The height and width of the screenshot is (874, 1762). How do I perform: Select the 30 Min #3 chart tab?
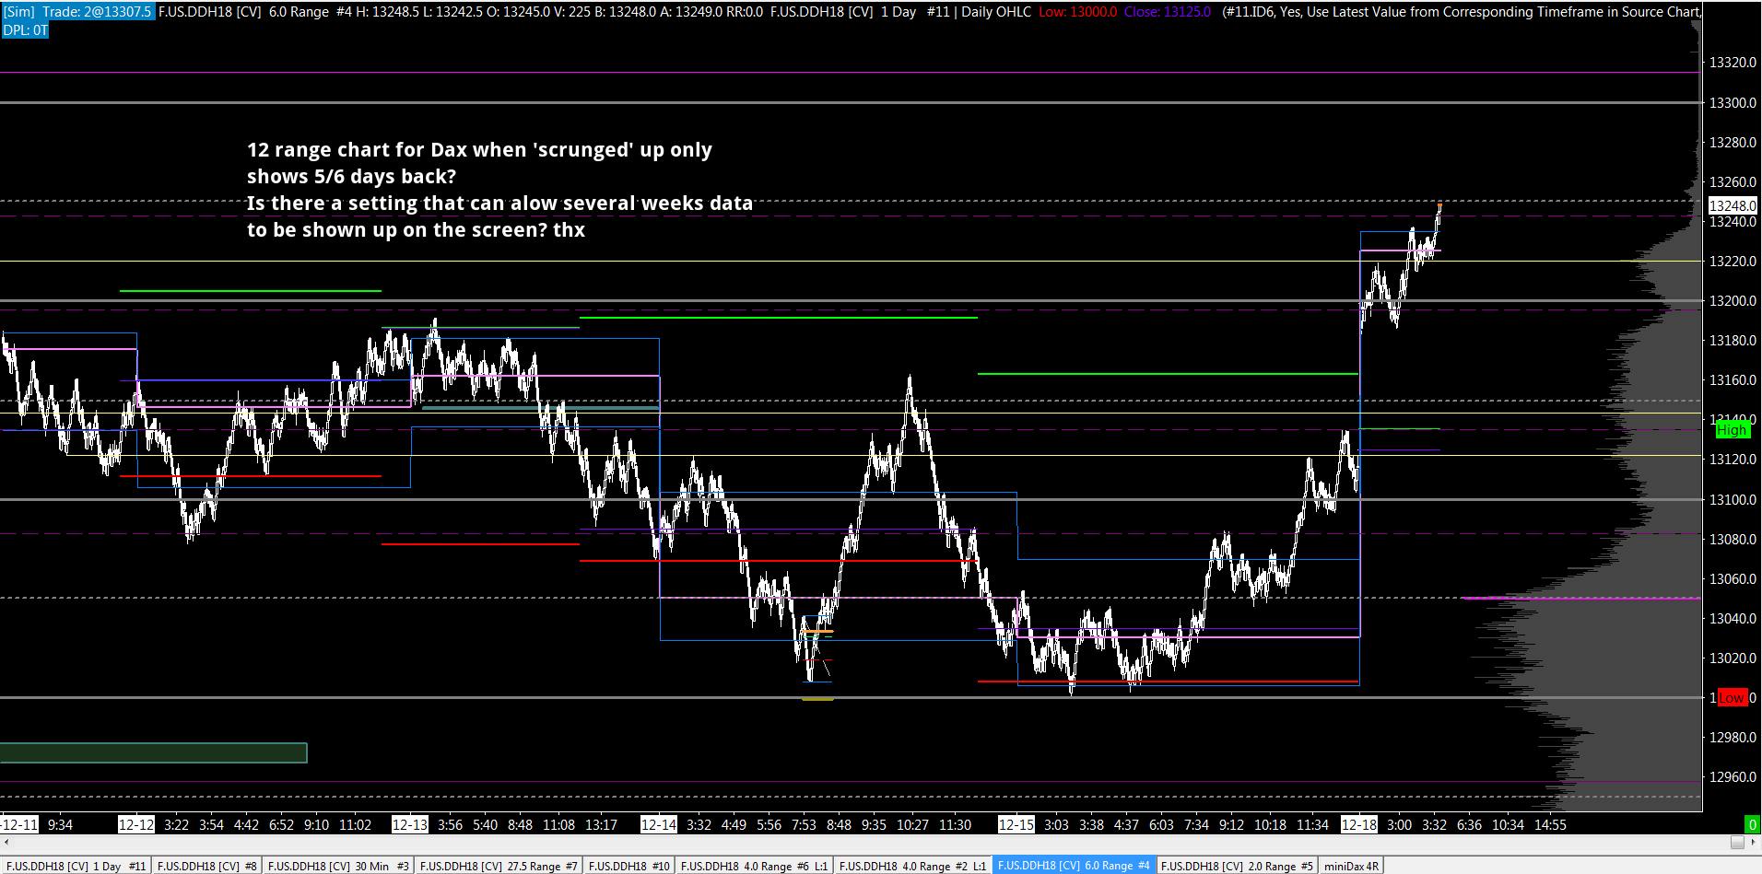[338, 866]
